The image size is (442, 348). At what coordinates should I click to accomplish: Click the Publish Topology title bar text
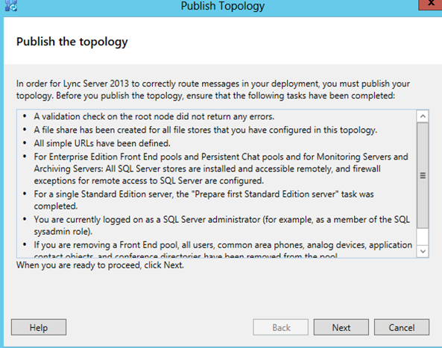pos(223,6)
